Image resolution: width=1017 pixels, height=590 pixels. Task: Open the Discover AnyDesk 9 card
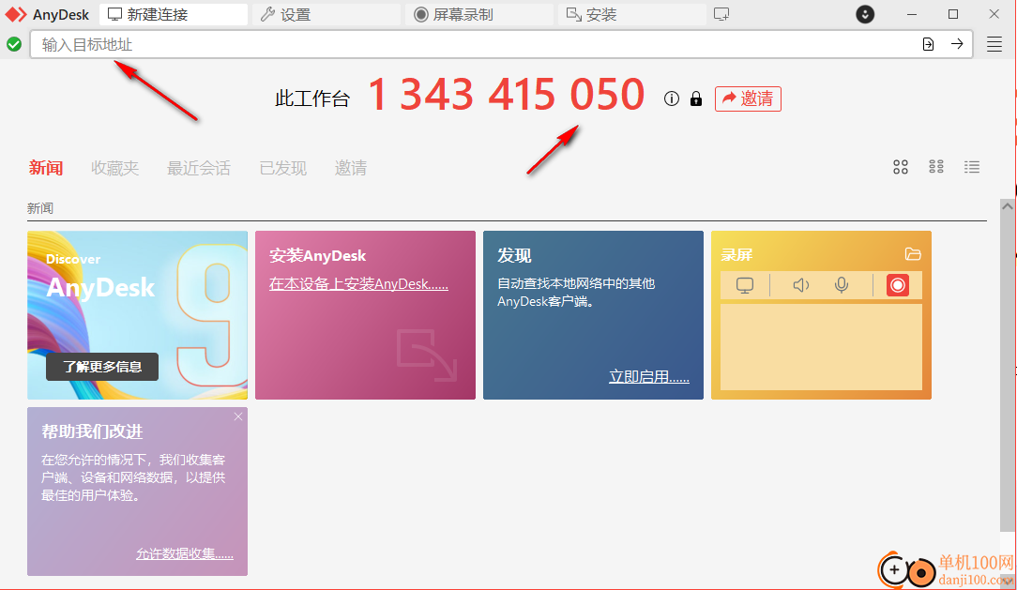tap(138, 315)
